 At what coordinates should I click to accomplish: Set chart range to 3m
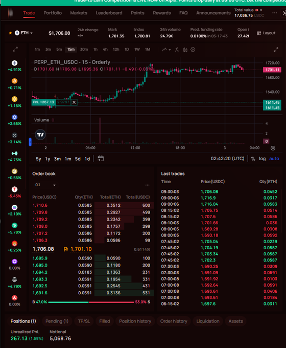(57, 159)
